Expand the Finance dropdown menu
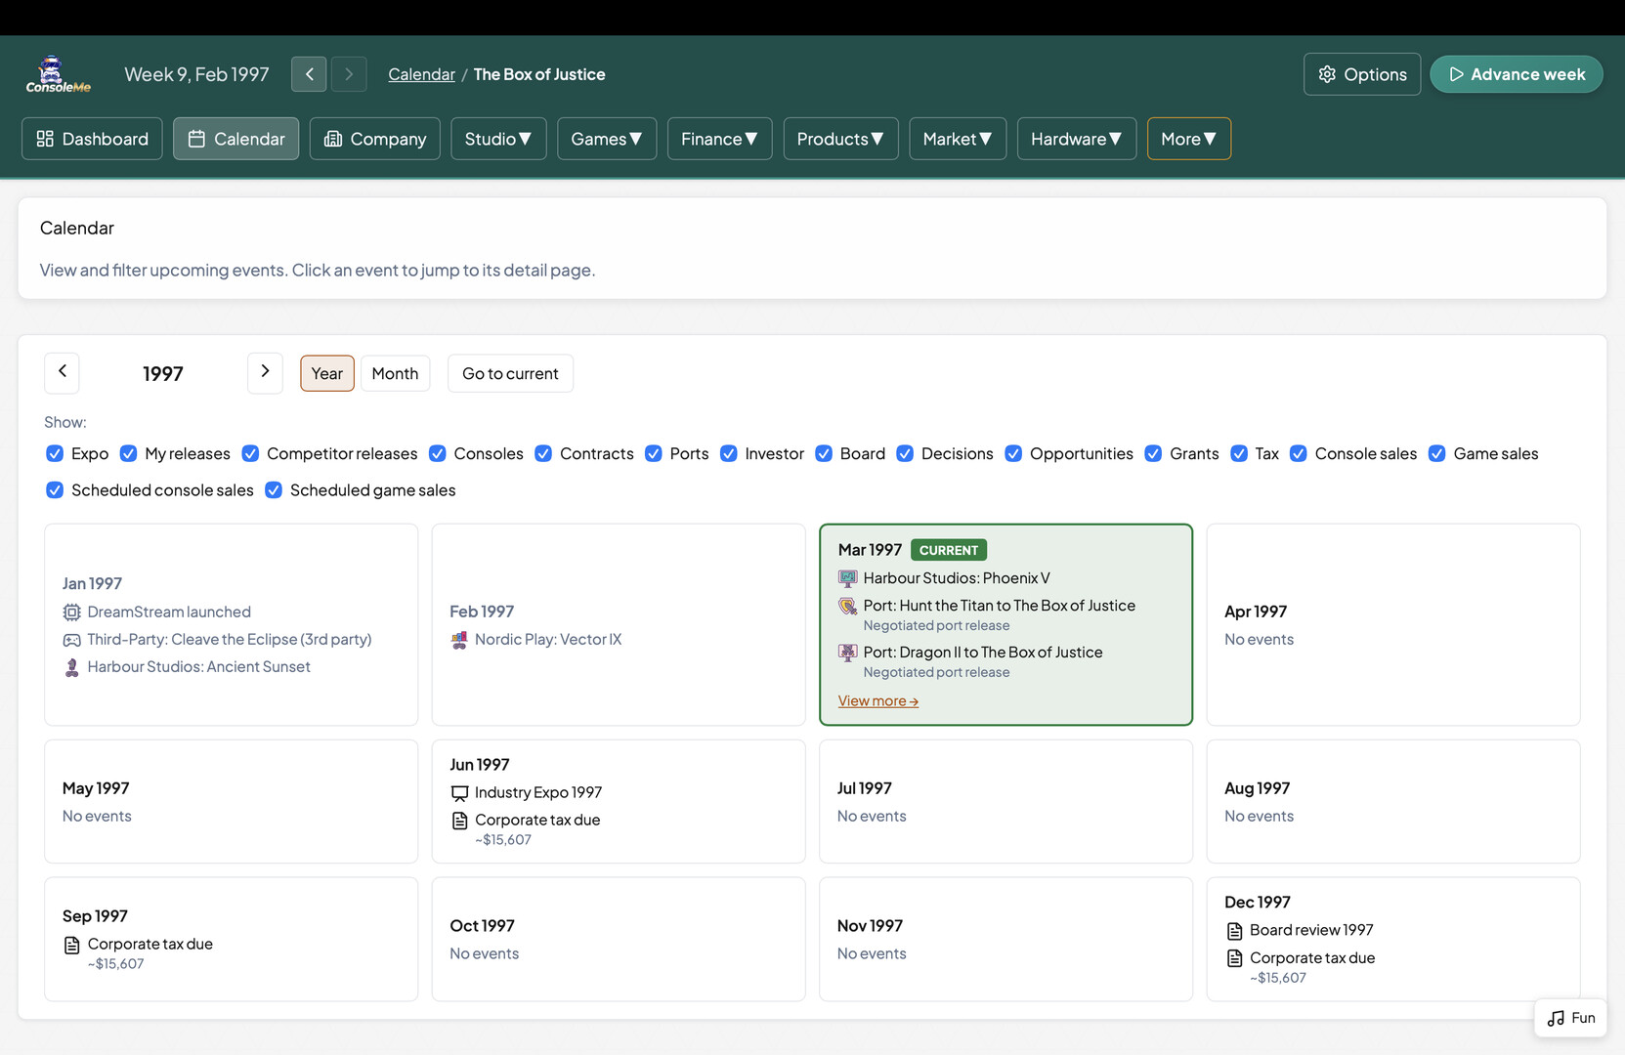 coord(719,139)
